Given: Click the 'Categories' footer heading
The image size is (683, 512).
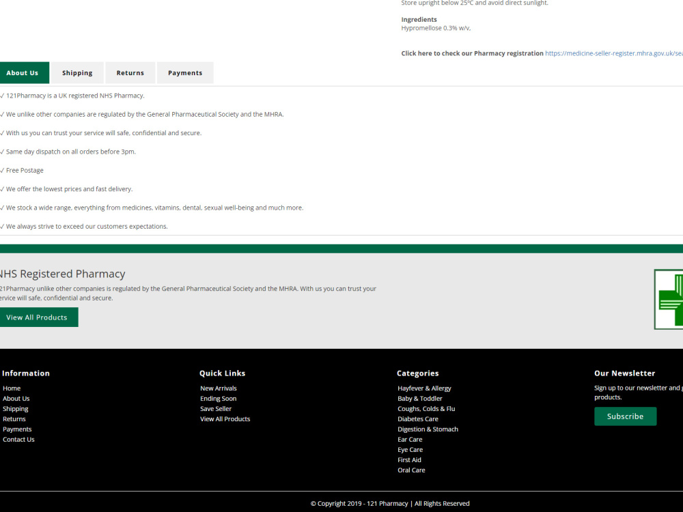Looking at the screenshot, I should pos(418,373).
